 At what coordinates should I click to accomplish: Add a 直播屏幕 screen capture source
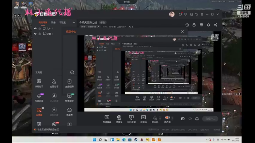[107, 119]
